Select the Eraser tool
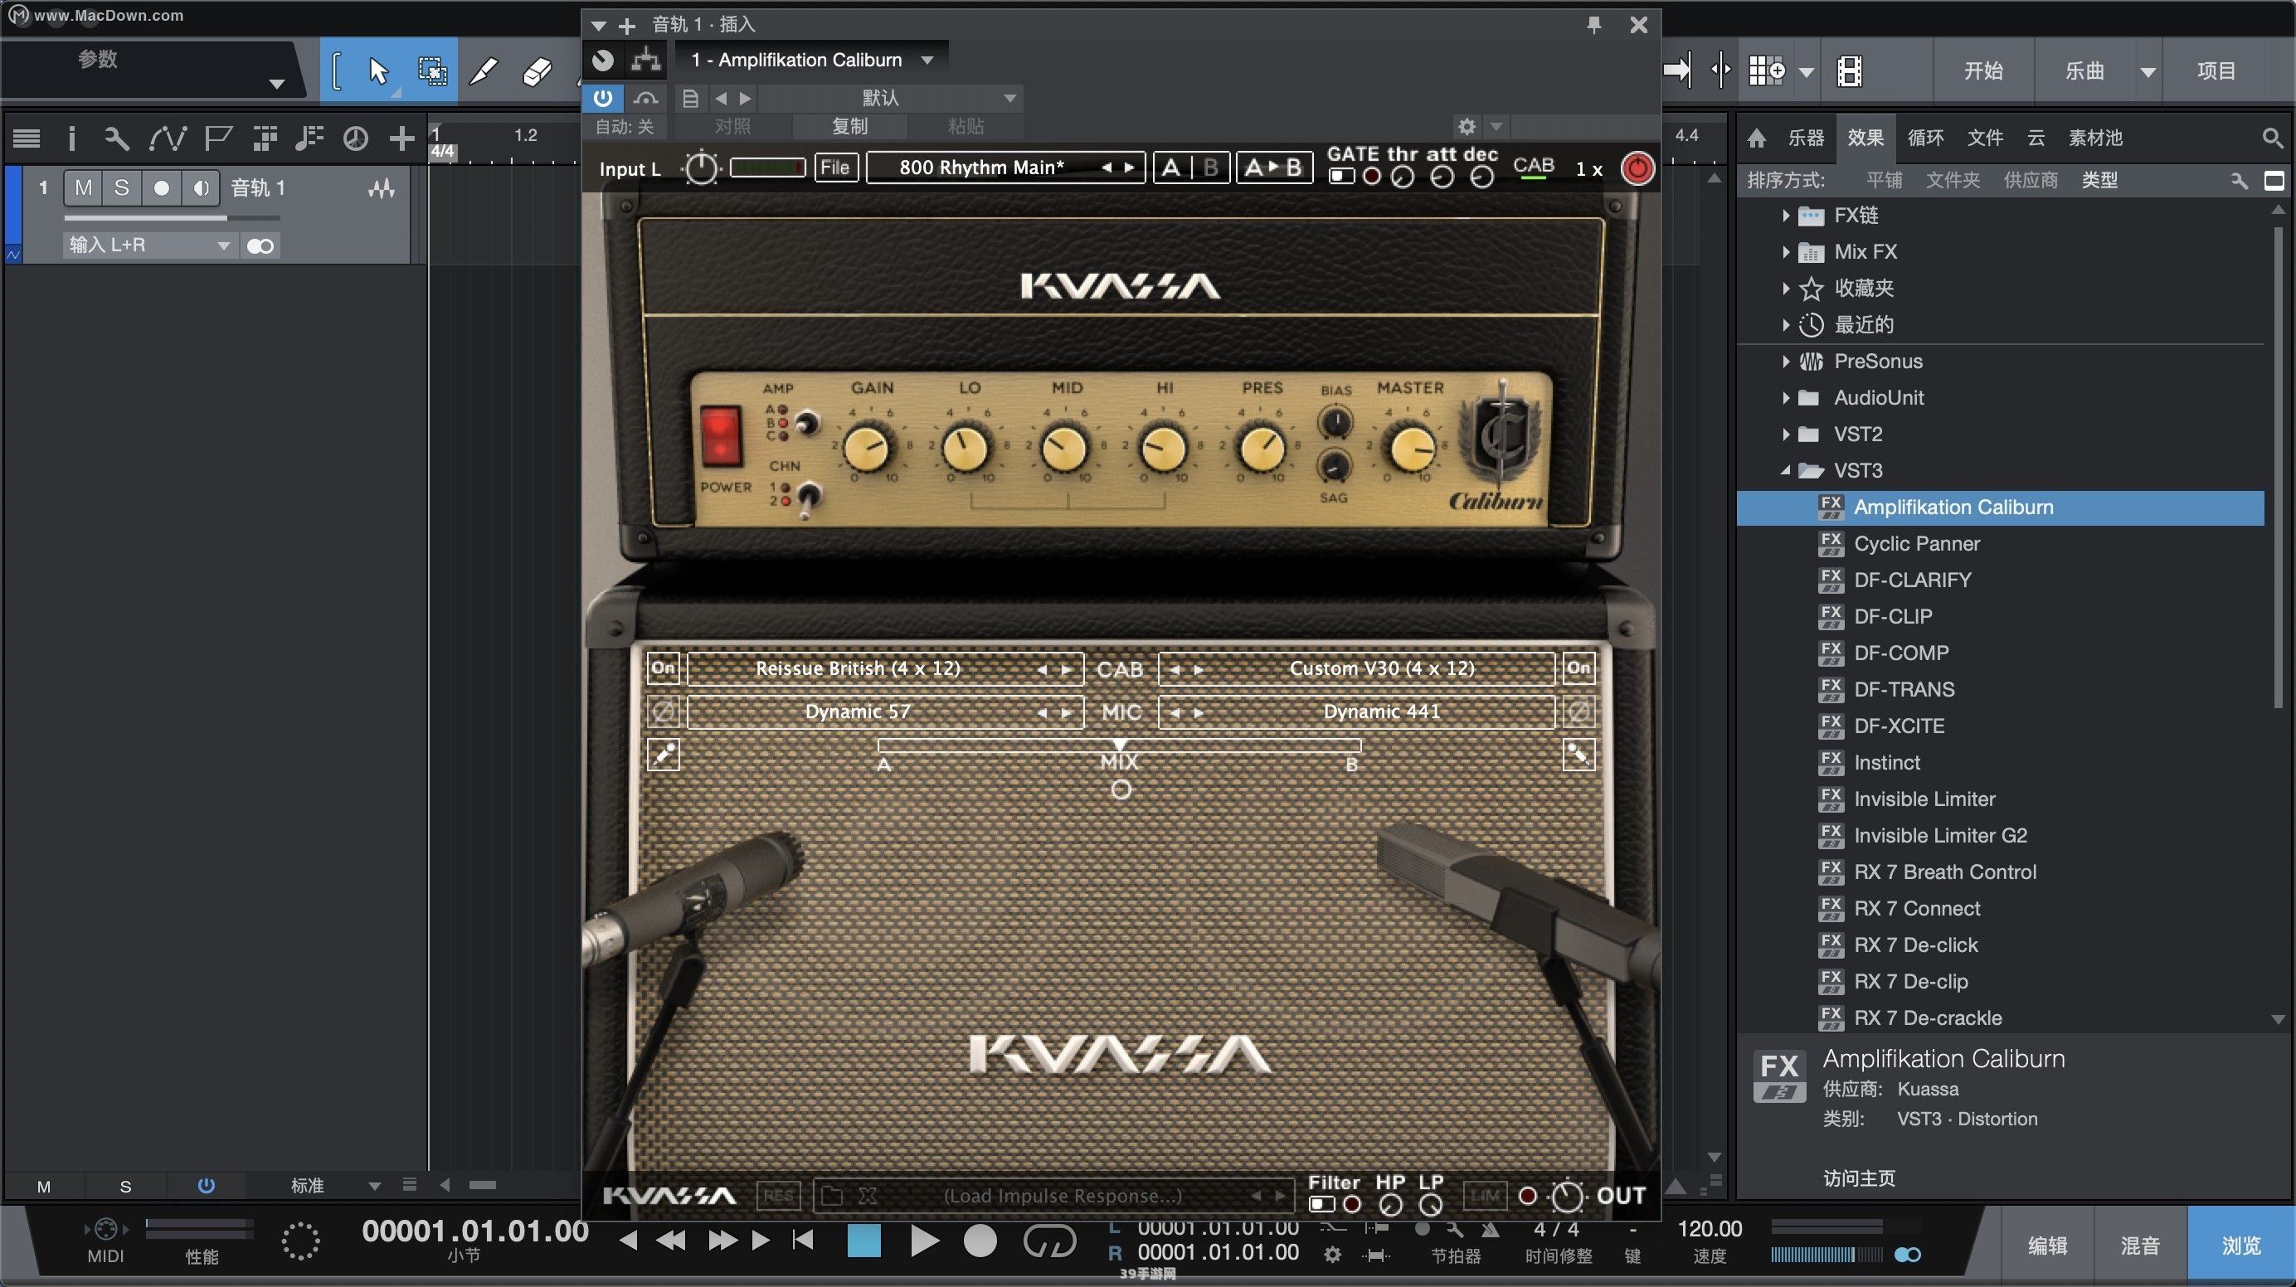The image size is (2296, 1287). (x=538, y=70)
